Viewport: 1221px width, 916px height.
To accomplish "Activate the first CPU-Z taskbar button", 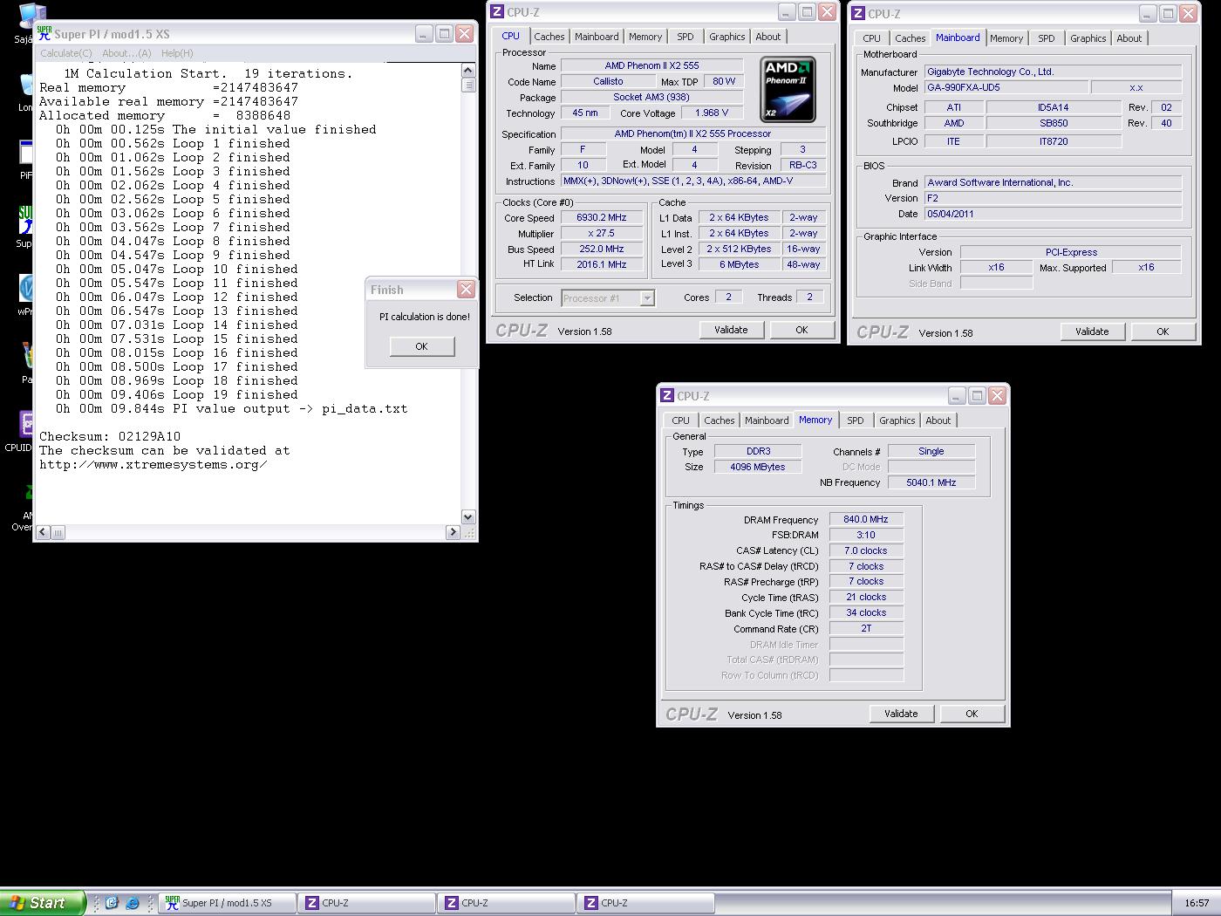I will [367, 903].
